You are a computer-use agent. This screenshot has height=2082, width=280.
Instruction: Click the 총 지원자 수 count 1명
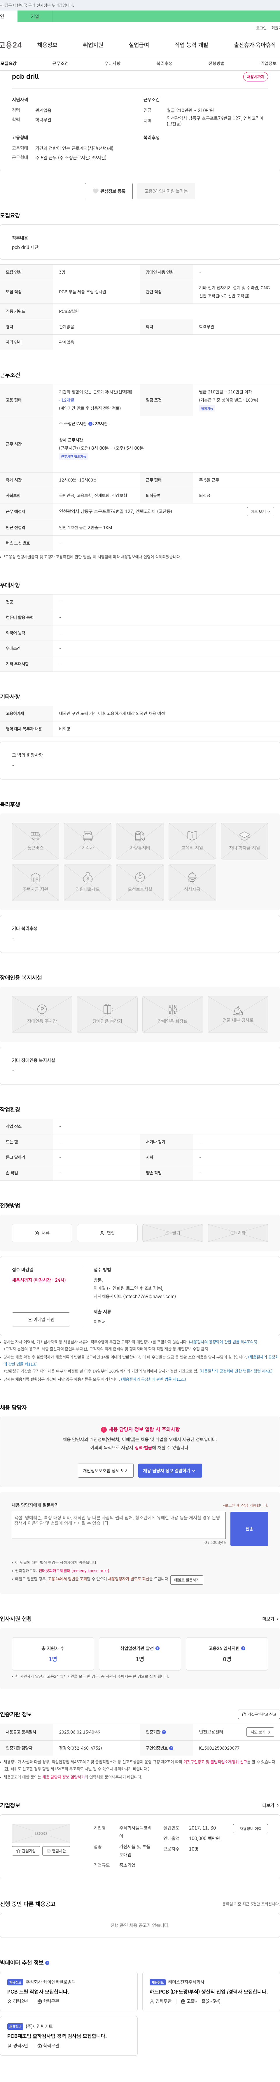(x=52, y=1659)
